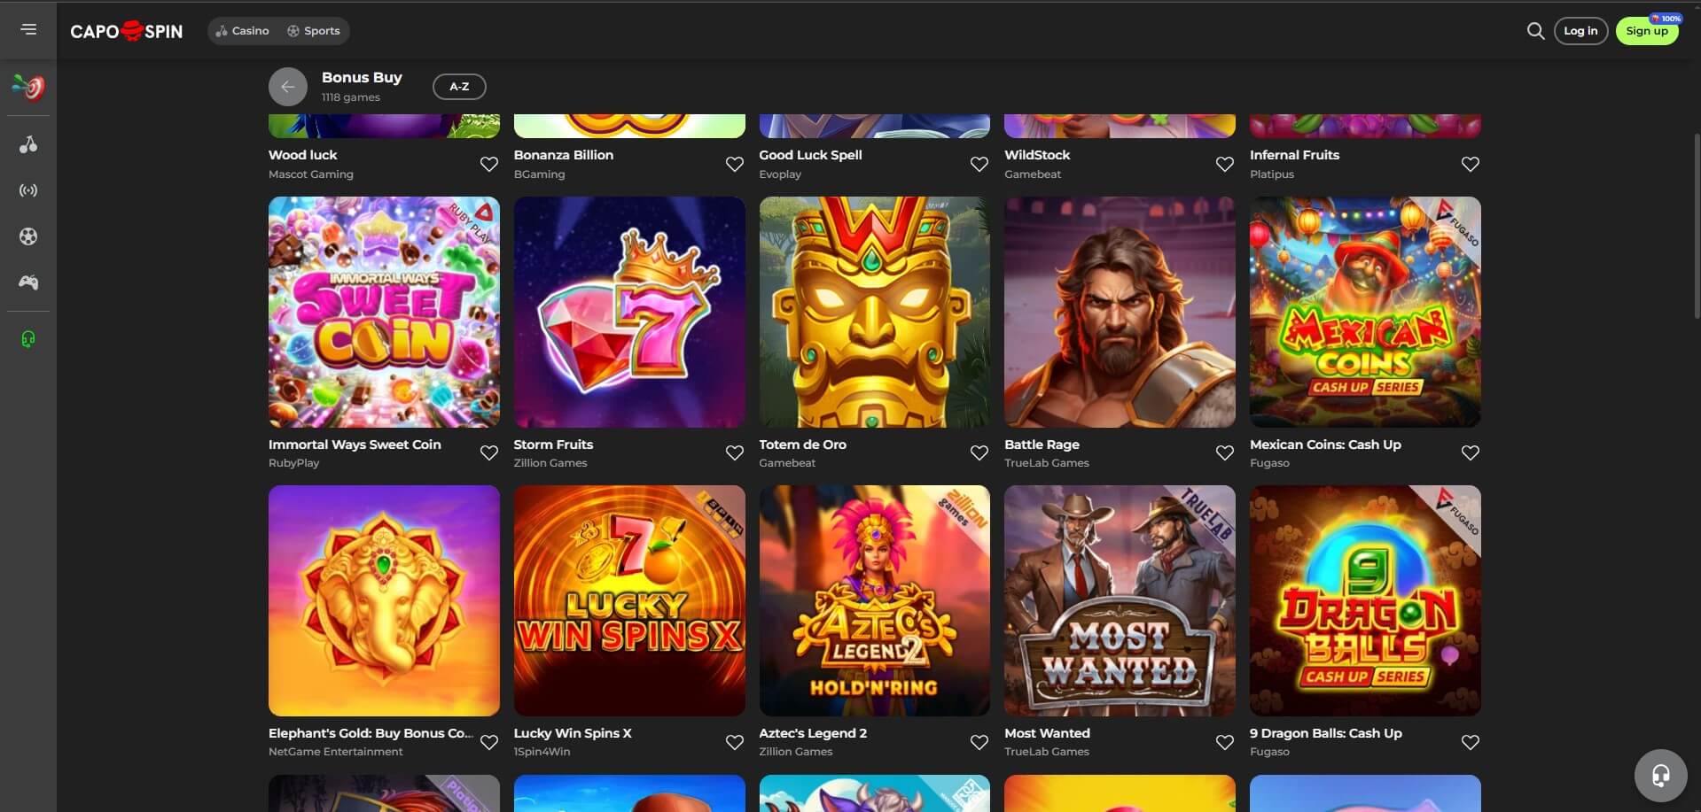Add Elephant's Gold to favorites
Image resolution: width=1701 pixels, height=812 pixels.
489,742
